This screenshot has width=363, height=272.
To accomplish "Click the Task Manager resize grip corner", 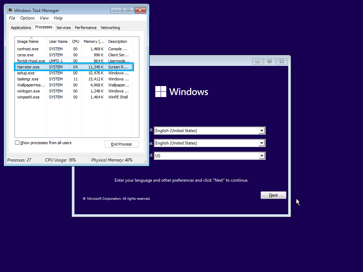I will pyautogui.click(x=145, y=161).
